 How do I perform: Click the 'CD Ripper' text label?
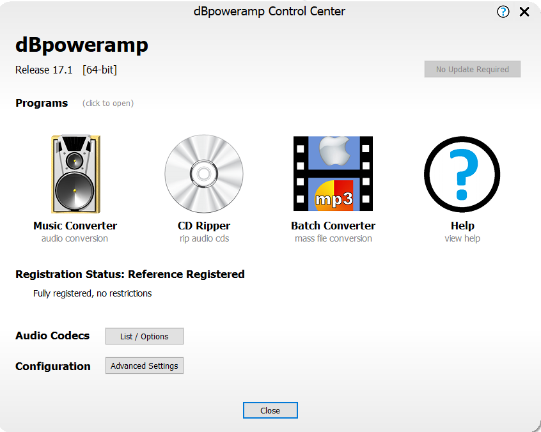204,226
